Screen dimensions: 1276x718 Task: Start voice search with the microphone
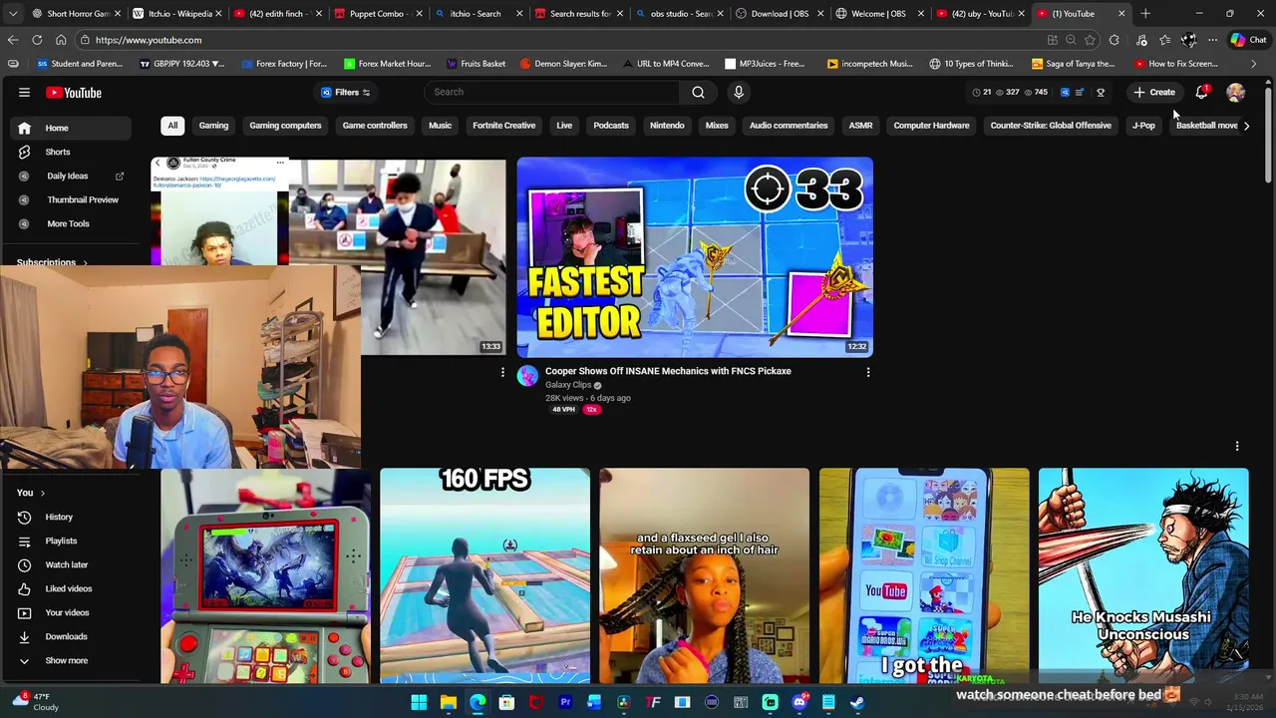[739, 92]
